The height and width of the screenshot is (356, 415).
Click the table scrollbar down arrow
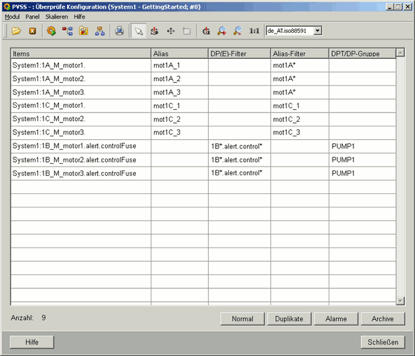pyautogui.click(x=400, y=301)
